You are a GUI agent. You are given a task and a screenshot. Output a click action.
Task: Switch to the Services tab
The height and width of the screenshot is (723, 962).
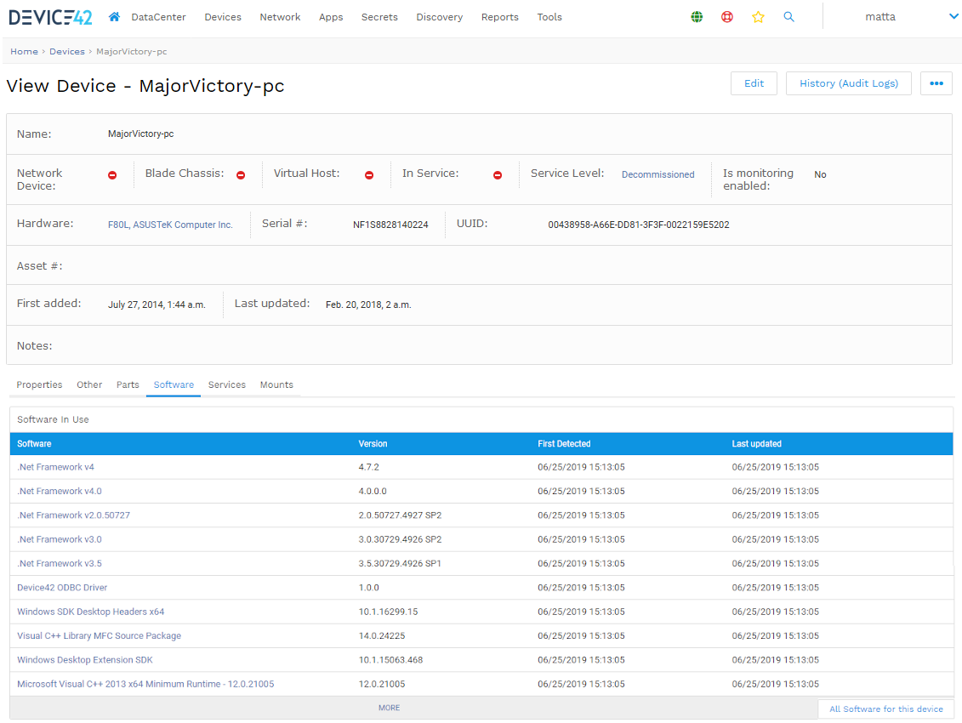pos(226,384)
